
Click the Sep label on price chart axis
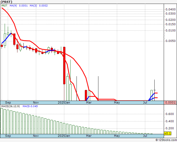click(x=8, y=102)
